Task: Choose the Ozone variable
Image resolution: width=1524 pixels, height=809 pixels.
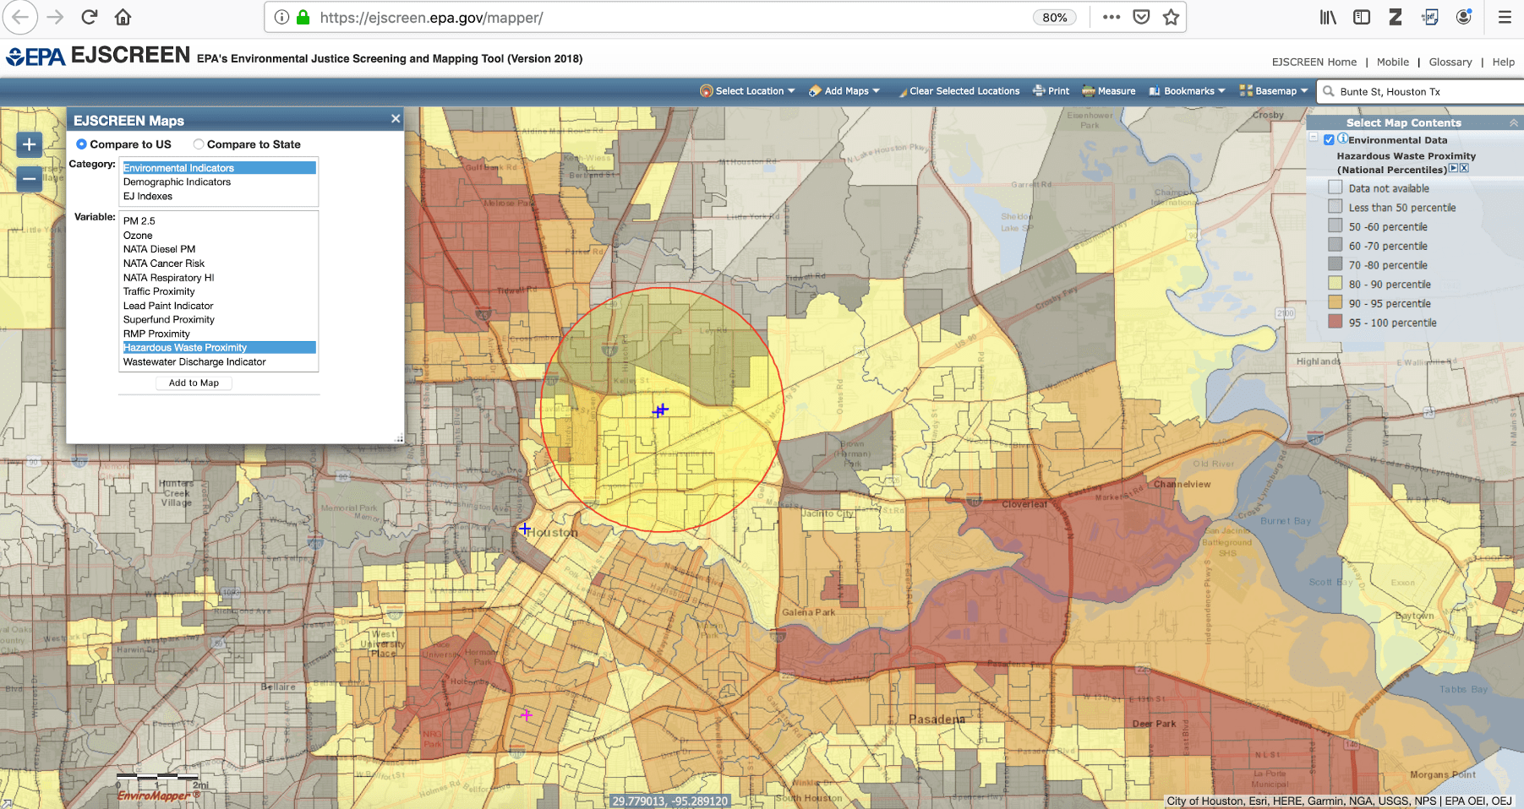Action: (x=219, y=236)
